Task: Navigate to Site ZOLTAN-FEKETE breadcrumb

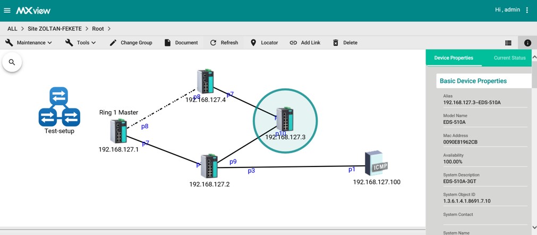Action: (x=58, y=29)
